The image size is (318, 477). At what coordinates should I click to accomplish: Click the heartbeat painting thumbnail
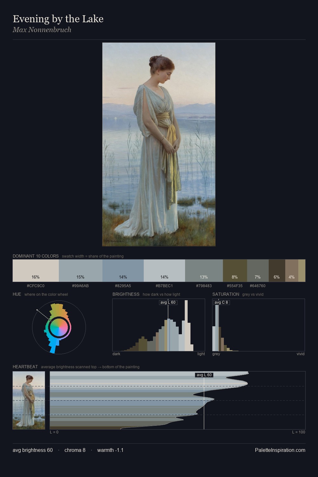[x=29, y=400]
